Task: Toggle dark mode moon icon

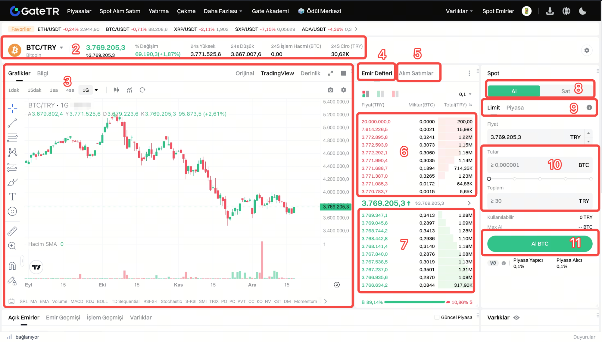Action: tap(583, 11)
